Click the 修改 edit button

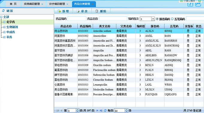pyautogui.click(x=82, y=11)
